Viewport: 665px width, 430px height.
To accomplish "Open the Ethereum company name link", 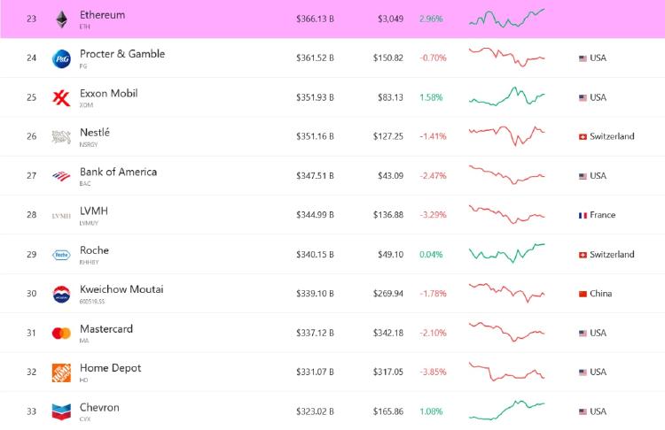I will pos(102,15).
